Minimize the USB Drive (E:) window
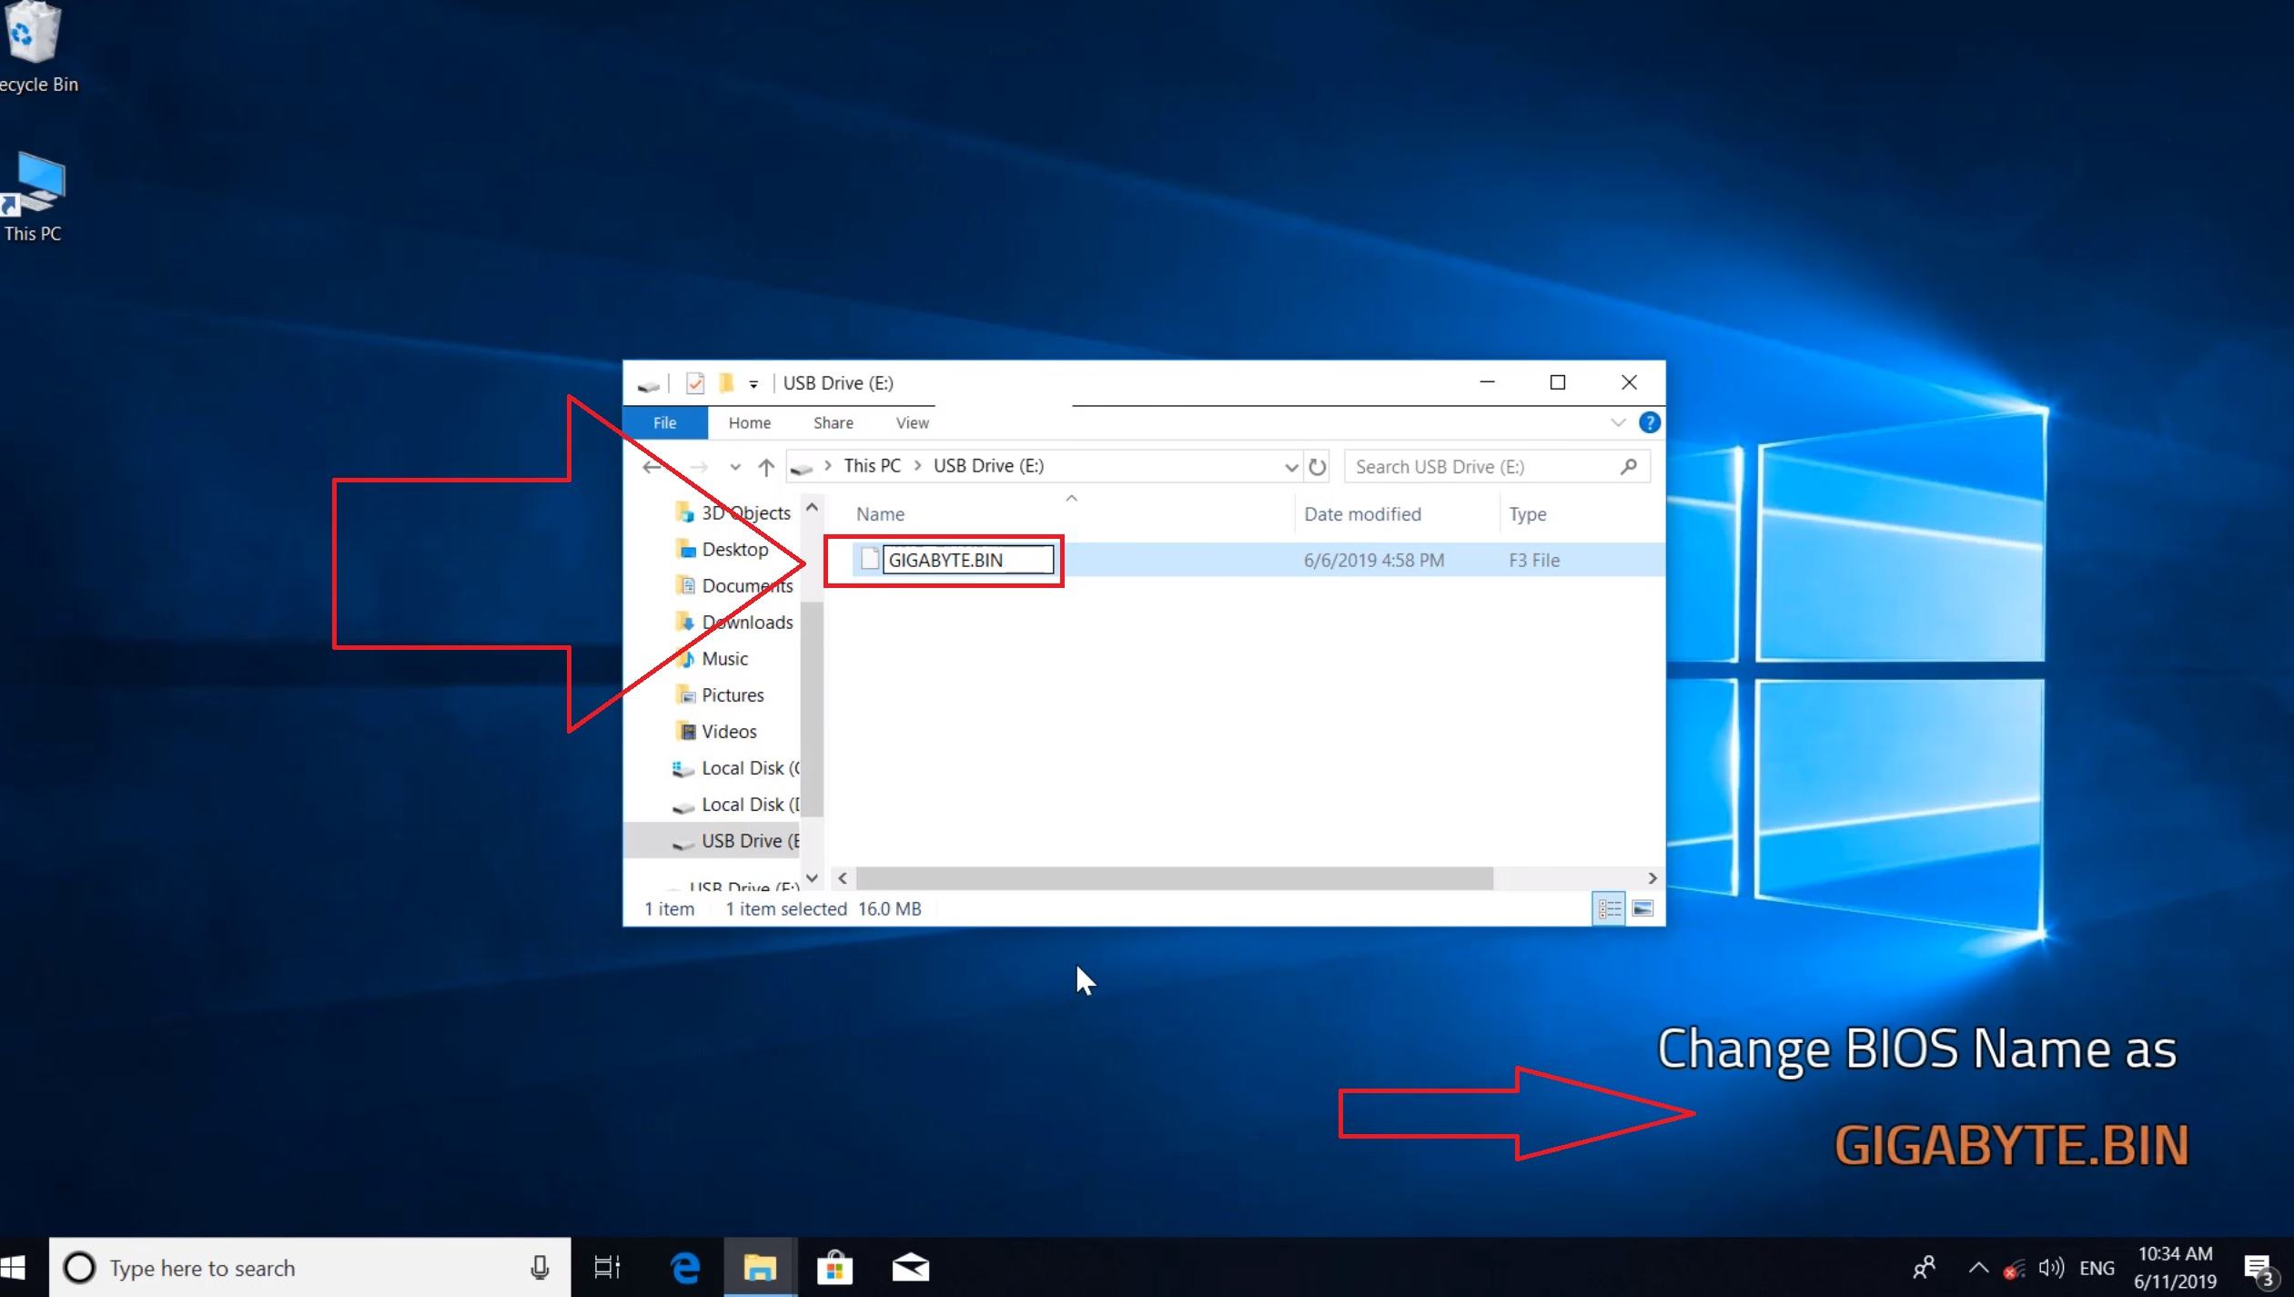 point(1487,382)
